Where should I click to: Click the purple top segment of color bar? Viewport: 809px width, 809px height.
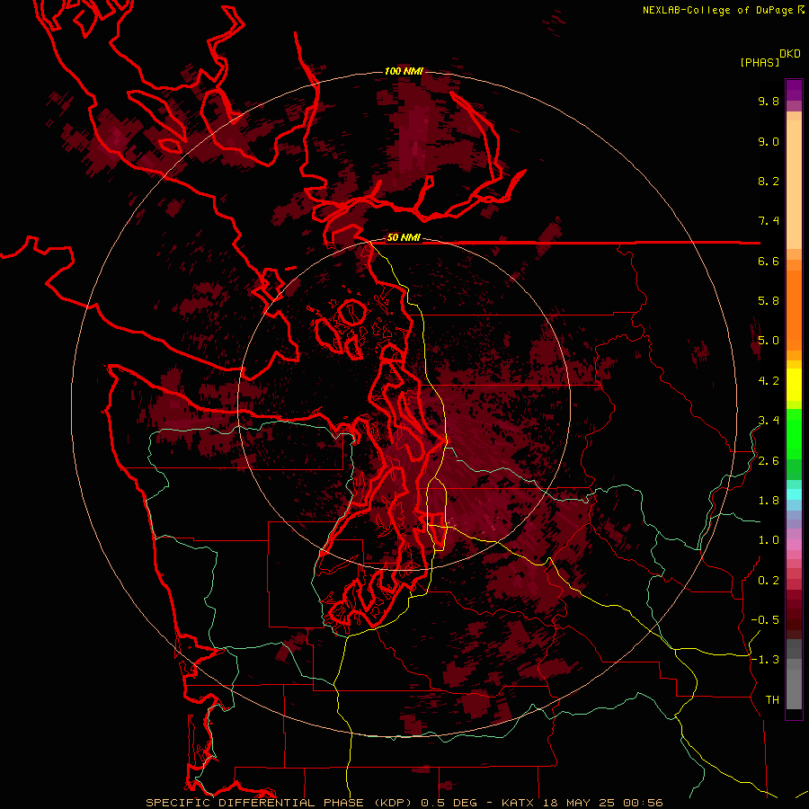pos(794,90)
